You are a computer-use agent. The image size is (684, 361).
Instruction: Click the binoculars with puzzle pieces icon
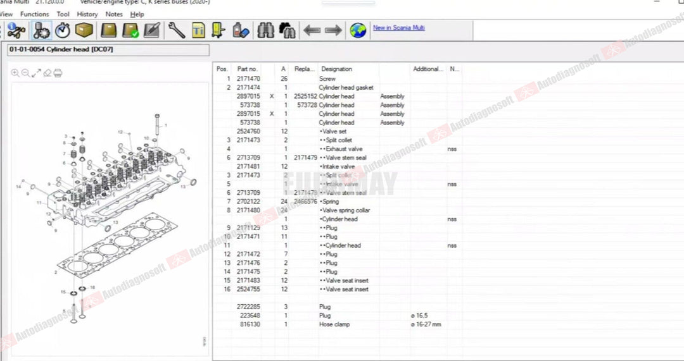pos(287,30)
